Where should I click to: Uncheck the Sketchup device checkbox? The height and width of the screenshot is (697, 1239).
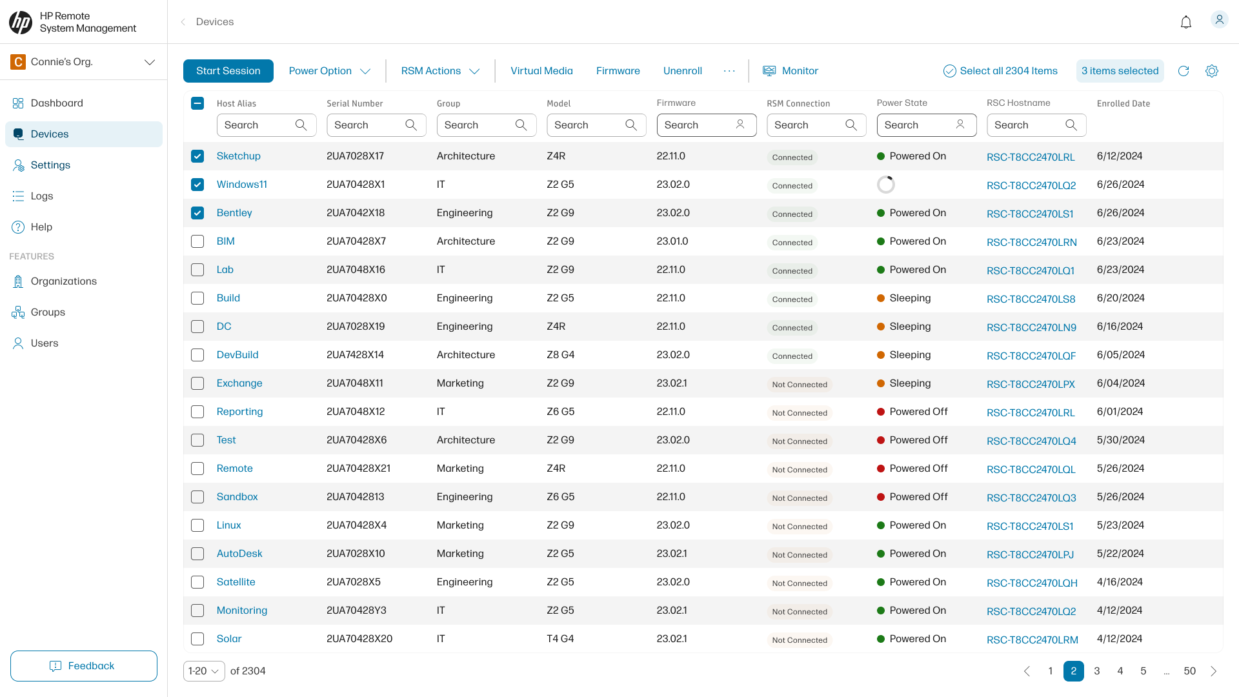coord(197,156)
